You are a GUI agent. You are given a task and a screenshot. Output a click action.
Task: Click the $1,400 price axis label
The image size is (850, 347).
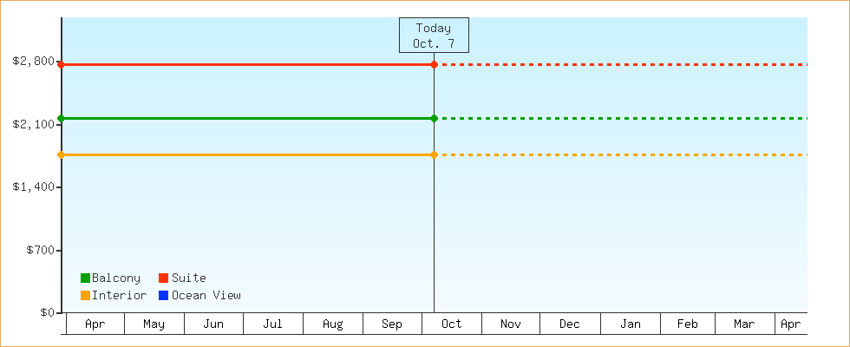pos(32,187)
